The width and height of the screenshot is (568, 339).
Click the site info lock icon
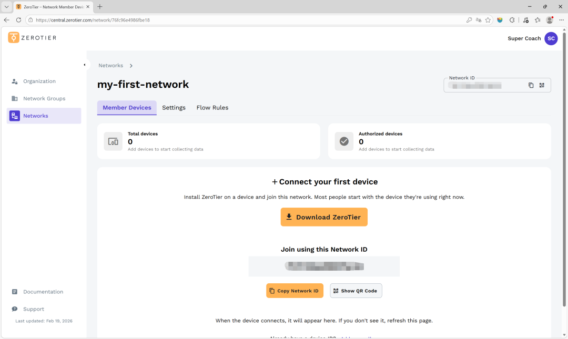[x=31, y=20]
